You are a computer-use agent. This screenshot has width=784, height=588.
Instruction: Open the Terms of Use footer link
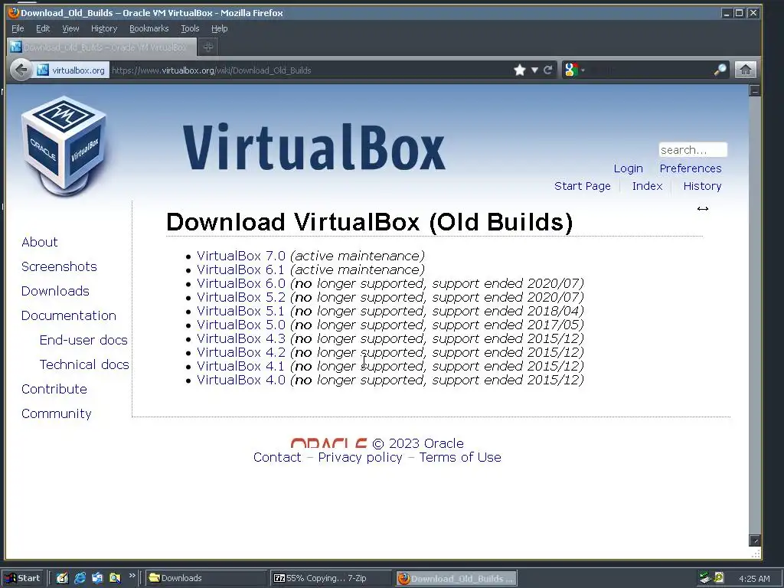click(460, 458)
